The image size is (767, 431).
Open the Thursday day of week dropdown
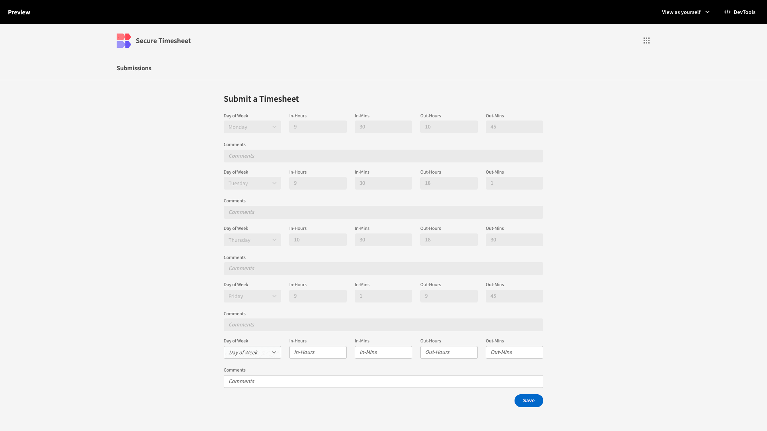pos(252,240)
